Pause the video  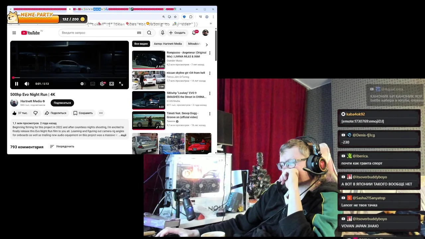16,84
